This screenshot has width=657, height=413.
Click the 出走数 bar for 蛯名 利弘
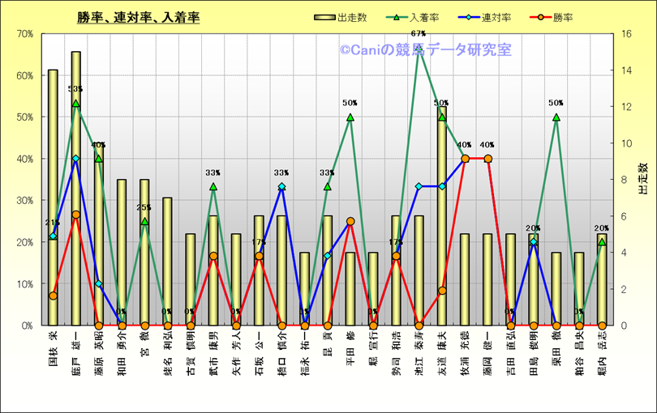(167, 261)
